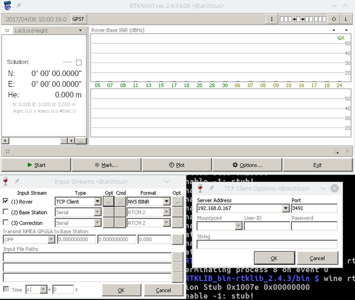This screenshot has width=355, height=300.
Task: Click the Port input field
Action: (314, 208)
